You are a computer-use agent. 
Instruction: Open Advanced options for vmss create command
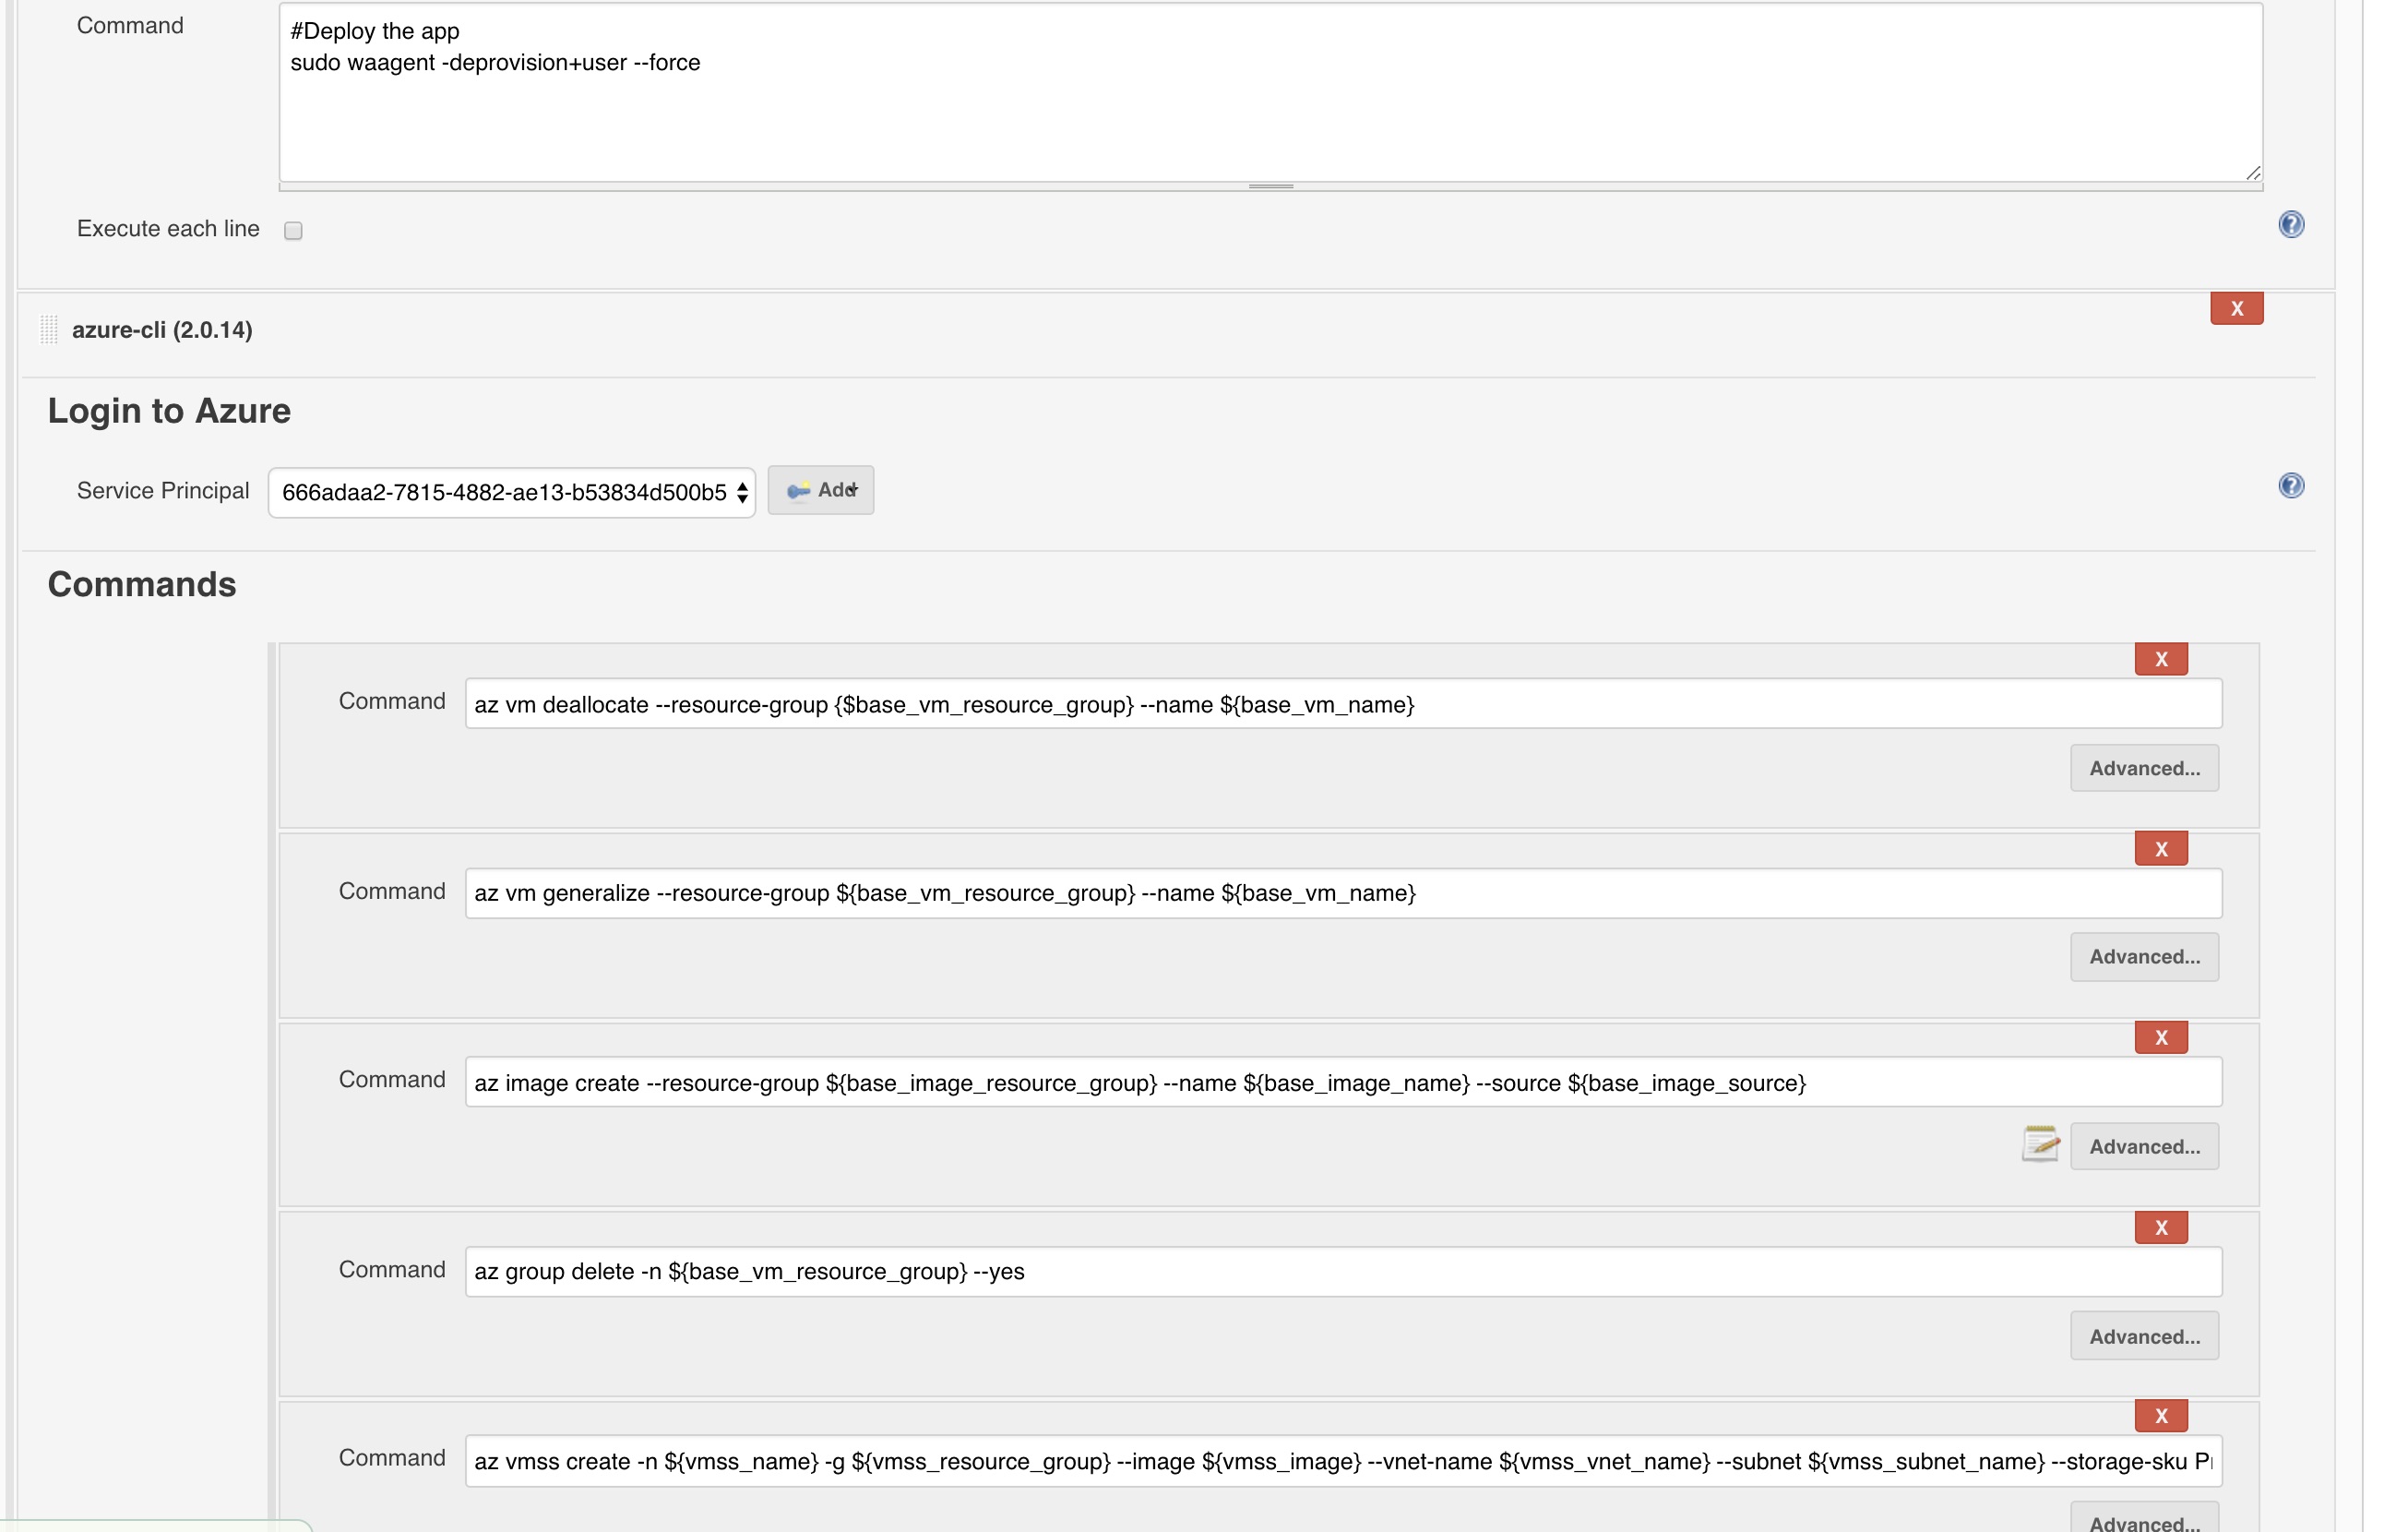[x=2144, y=1519]
